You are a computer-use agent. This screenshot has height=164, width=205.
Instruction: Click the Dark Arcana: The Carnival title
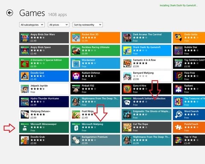coord(147,34)
